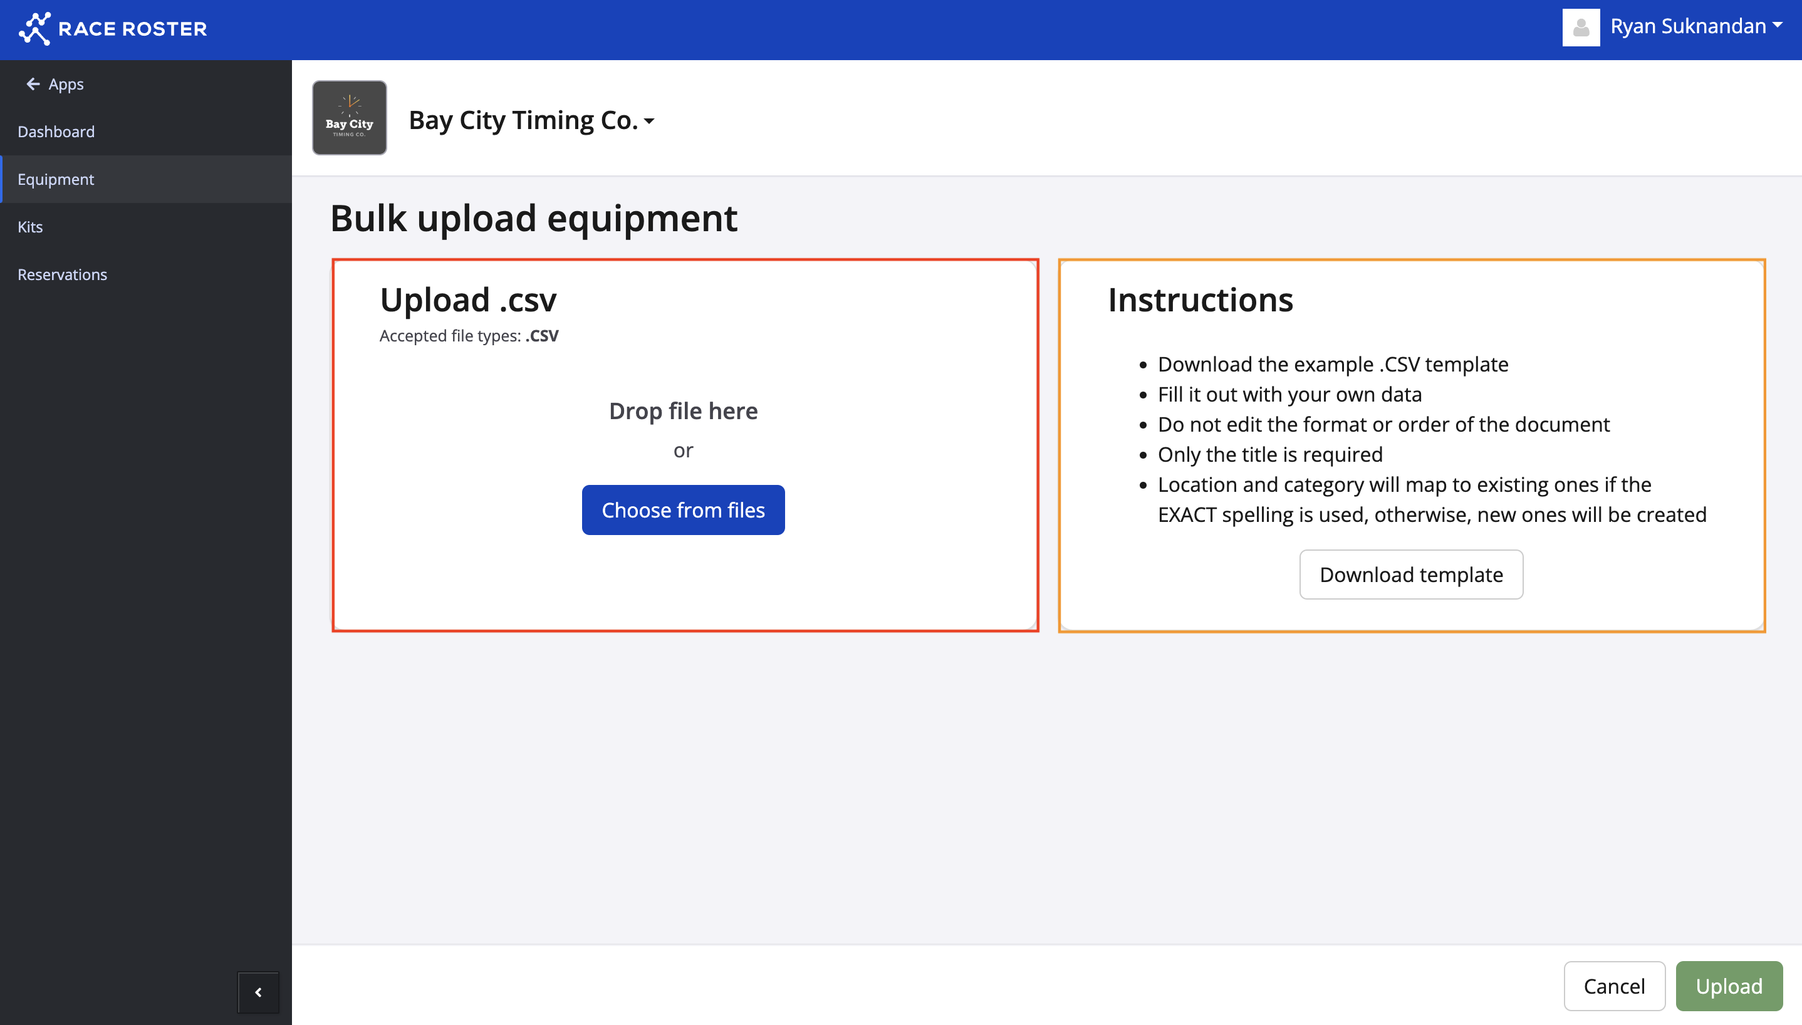Viewport: 1802px width, 1025px height.
Task: Cancel the bulk upload
Action: (1613, 986)
